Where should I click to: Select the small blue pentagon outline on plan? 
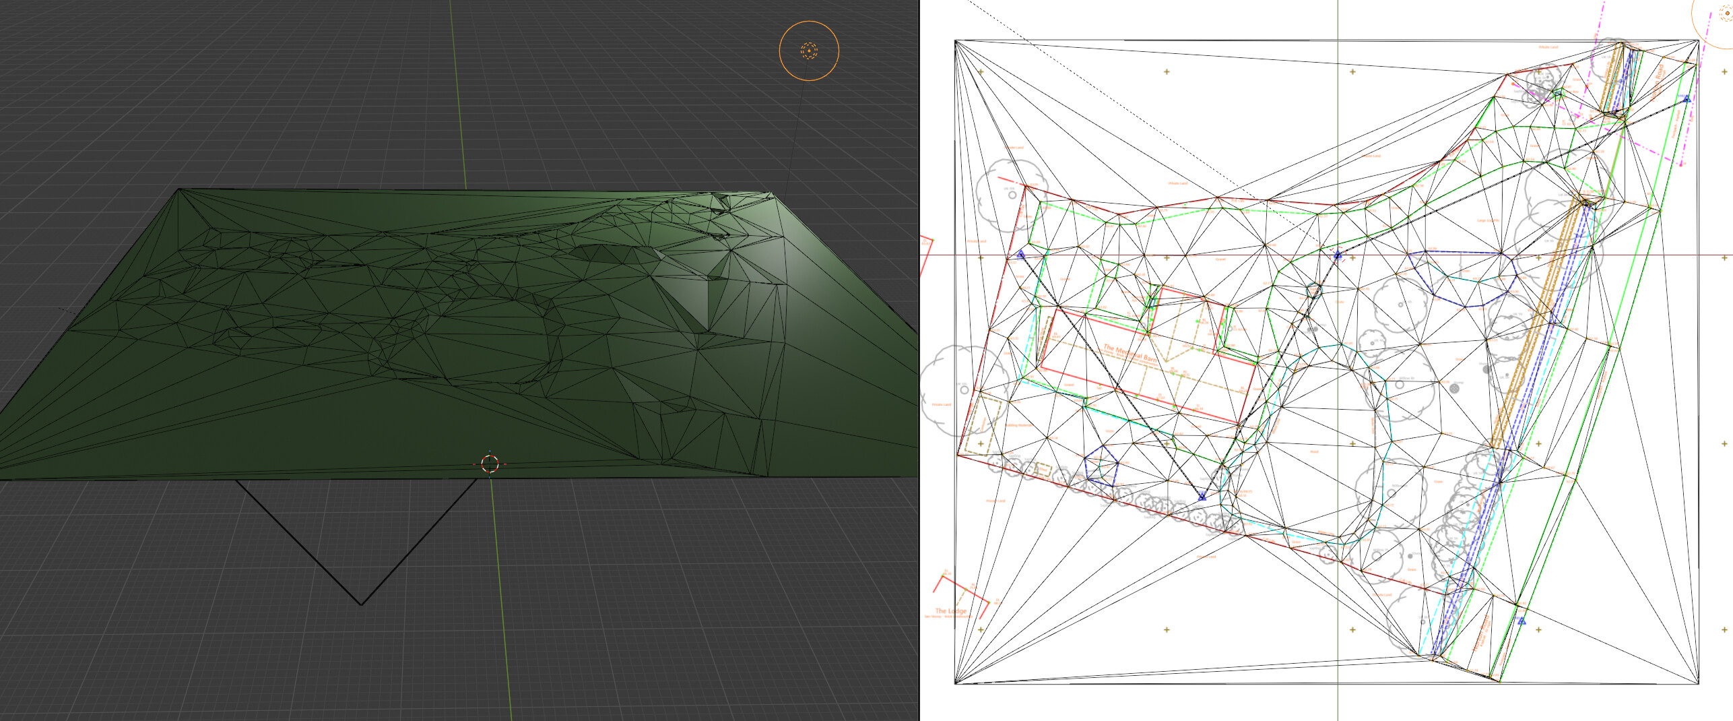point(1101,465)
